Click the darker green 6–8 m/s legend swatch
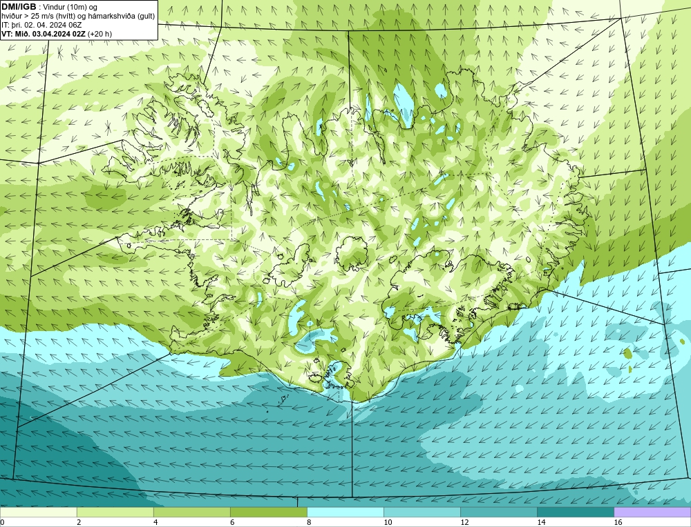This screenshot has width=691, height=527. [268, 512]
